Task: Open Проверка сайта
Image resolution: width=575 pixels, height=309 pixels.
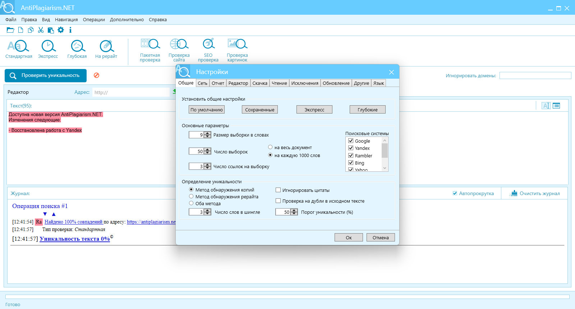Action: 179,50
